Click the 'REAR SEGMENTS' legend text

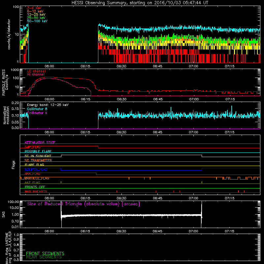(x=44, y=257)
